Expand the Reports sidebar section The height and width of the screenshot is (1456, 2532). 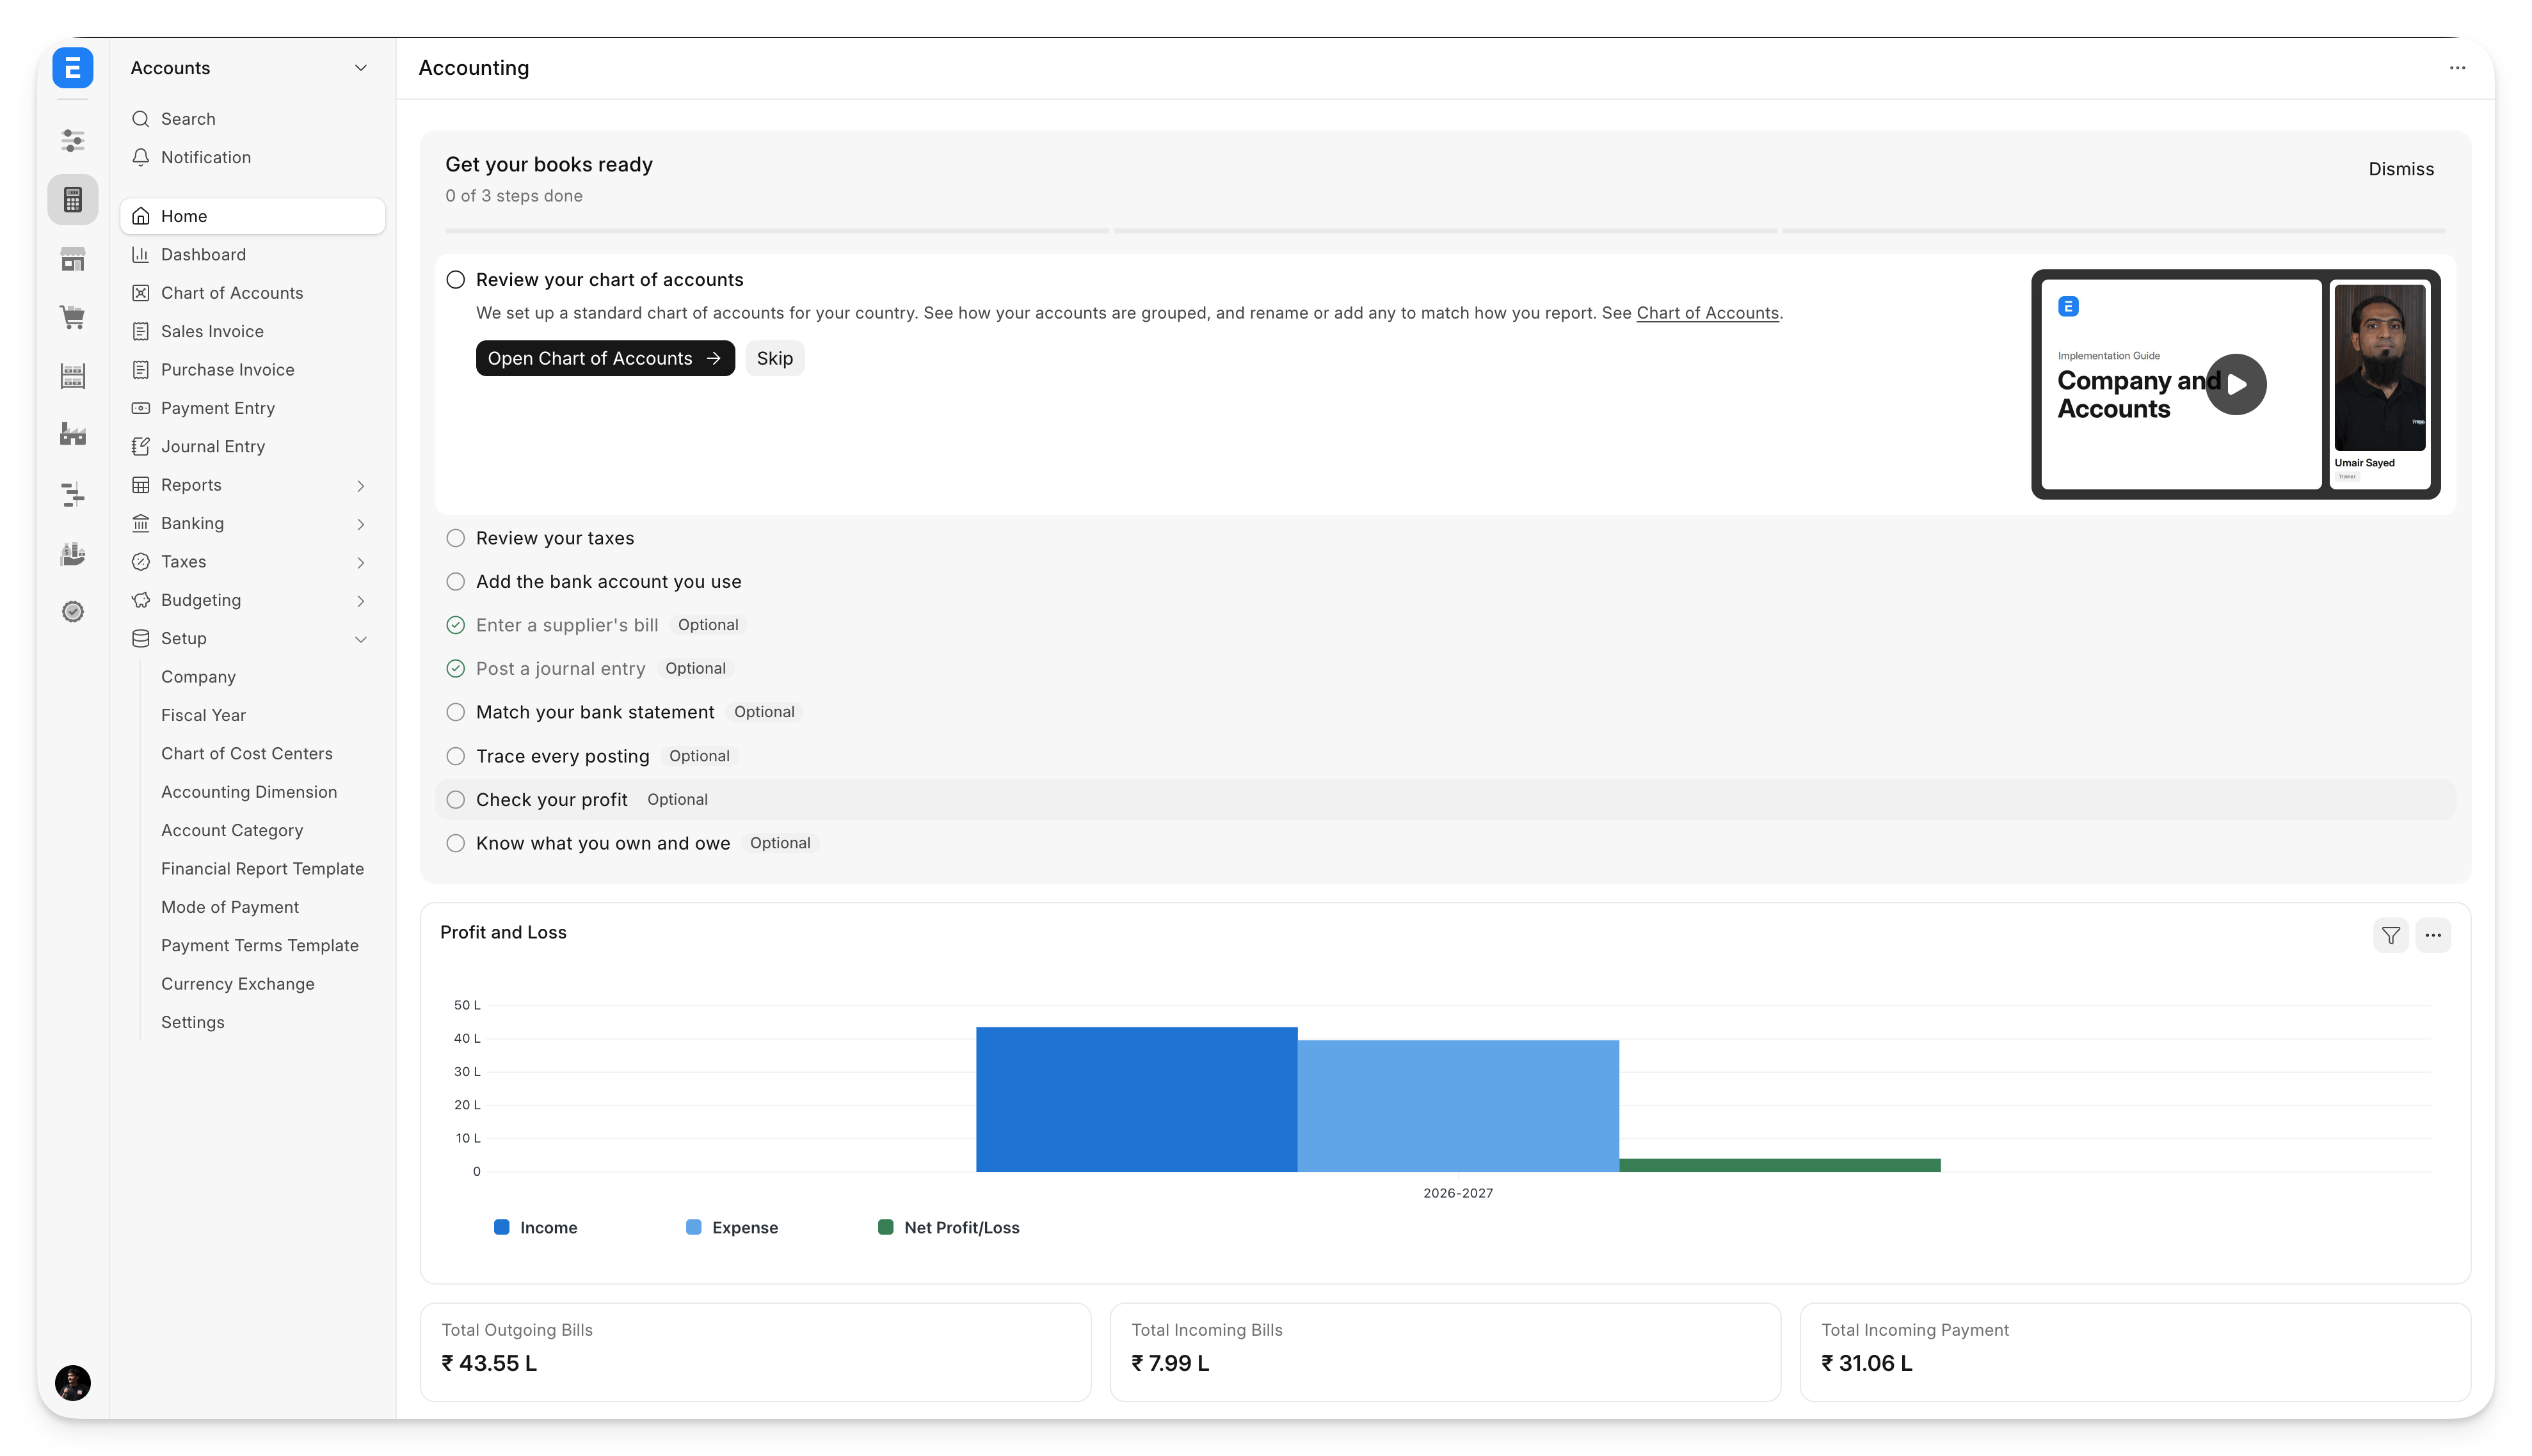click(x=361, y=486)
